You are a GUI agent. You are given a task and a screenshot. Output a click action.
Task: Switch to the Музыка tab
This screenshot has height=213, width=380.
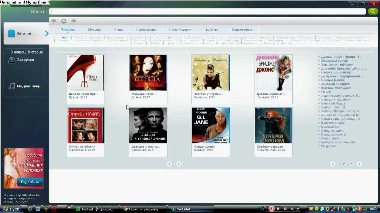[x=94, y=29]
